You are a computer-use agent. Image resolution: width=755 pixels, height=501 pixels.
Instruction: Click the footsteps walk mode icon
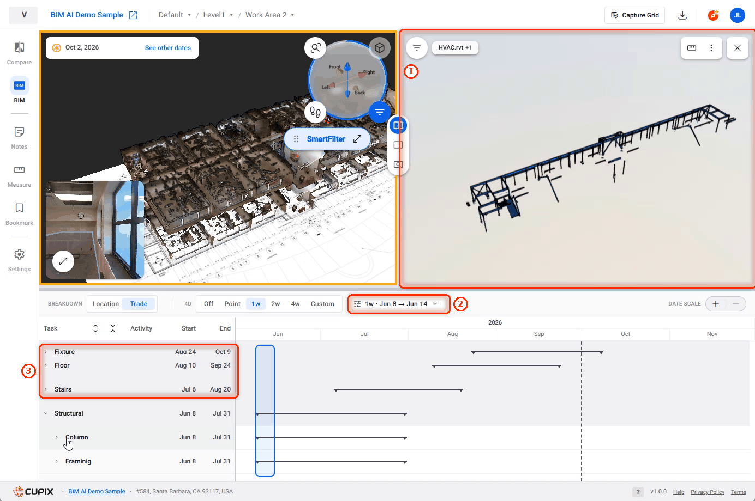[x=315, y=113]
